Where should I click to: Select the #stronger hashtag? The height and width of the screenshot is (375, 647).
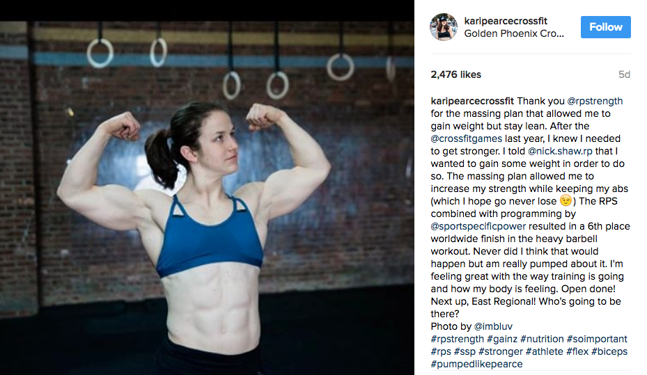[x=501, y=351]
